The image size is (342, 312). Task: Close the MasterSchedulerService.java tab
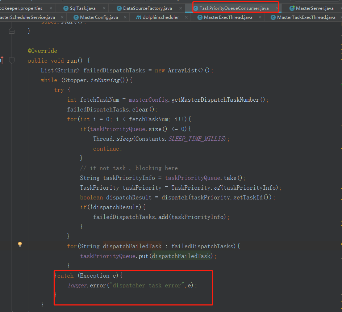point(62,17)
